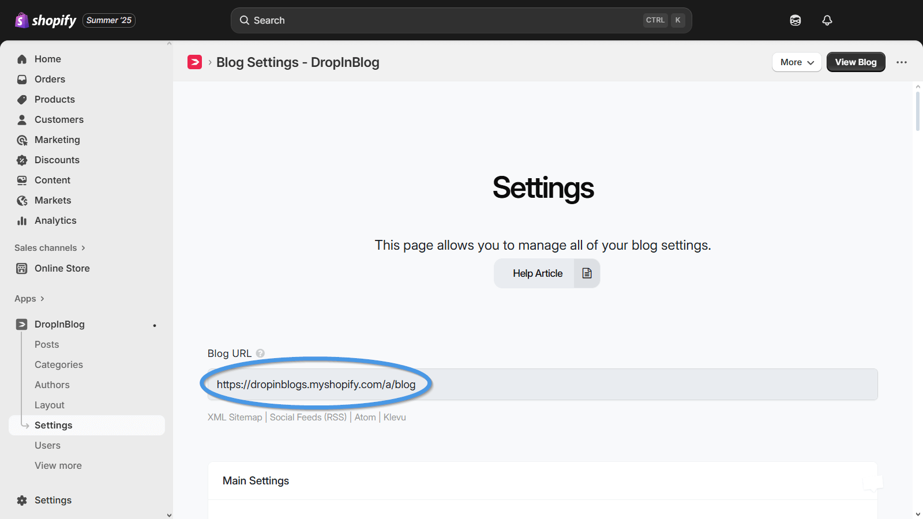Open the XML Sitemap link
The image size is (923, 519).
235,417
